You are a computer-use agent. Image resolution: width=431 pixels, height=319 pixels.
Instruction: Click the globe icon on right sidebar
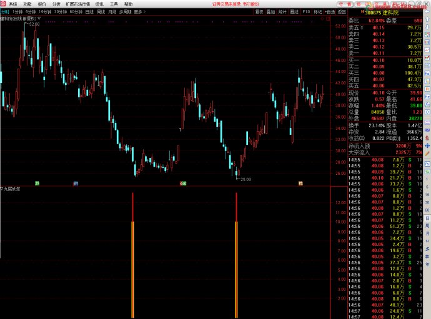427,112
